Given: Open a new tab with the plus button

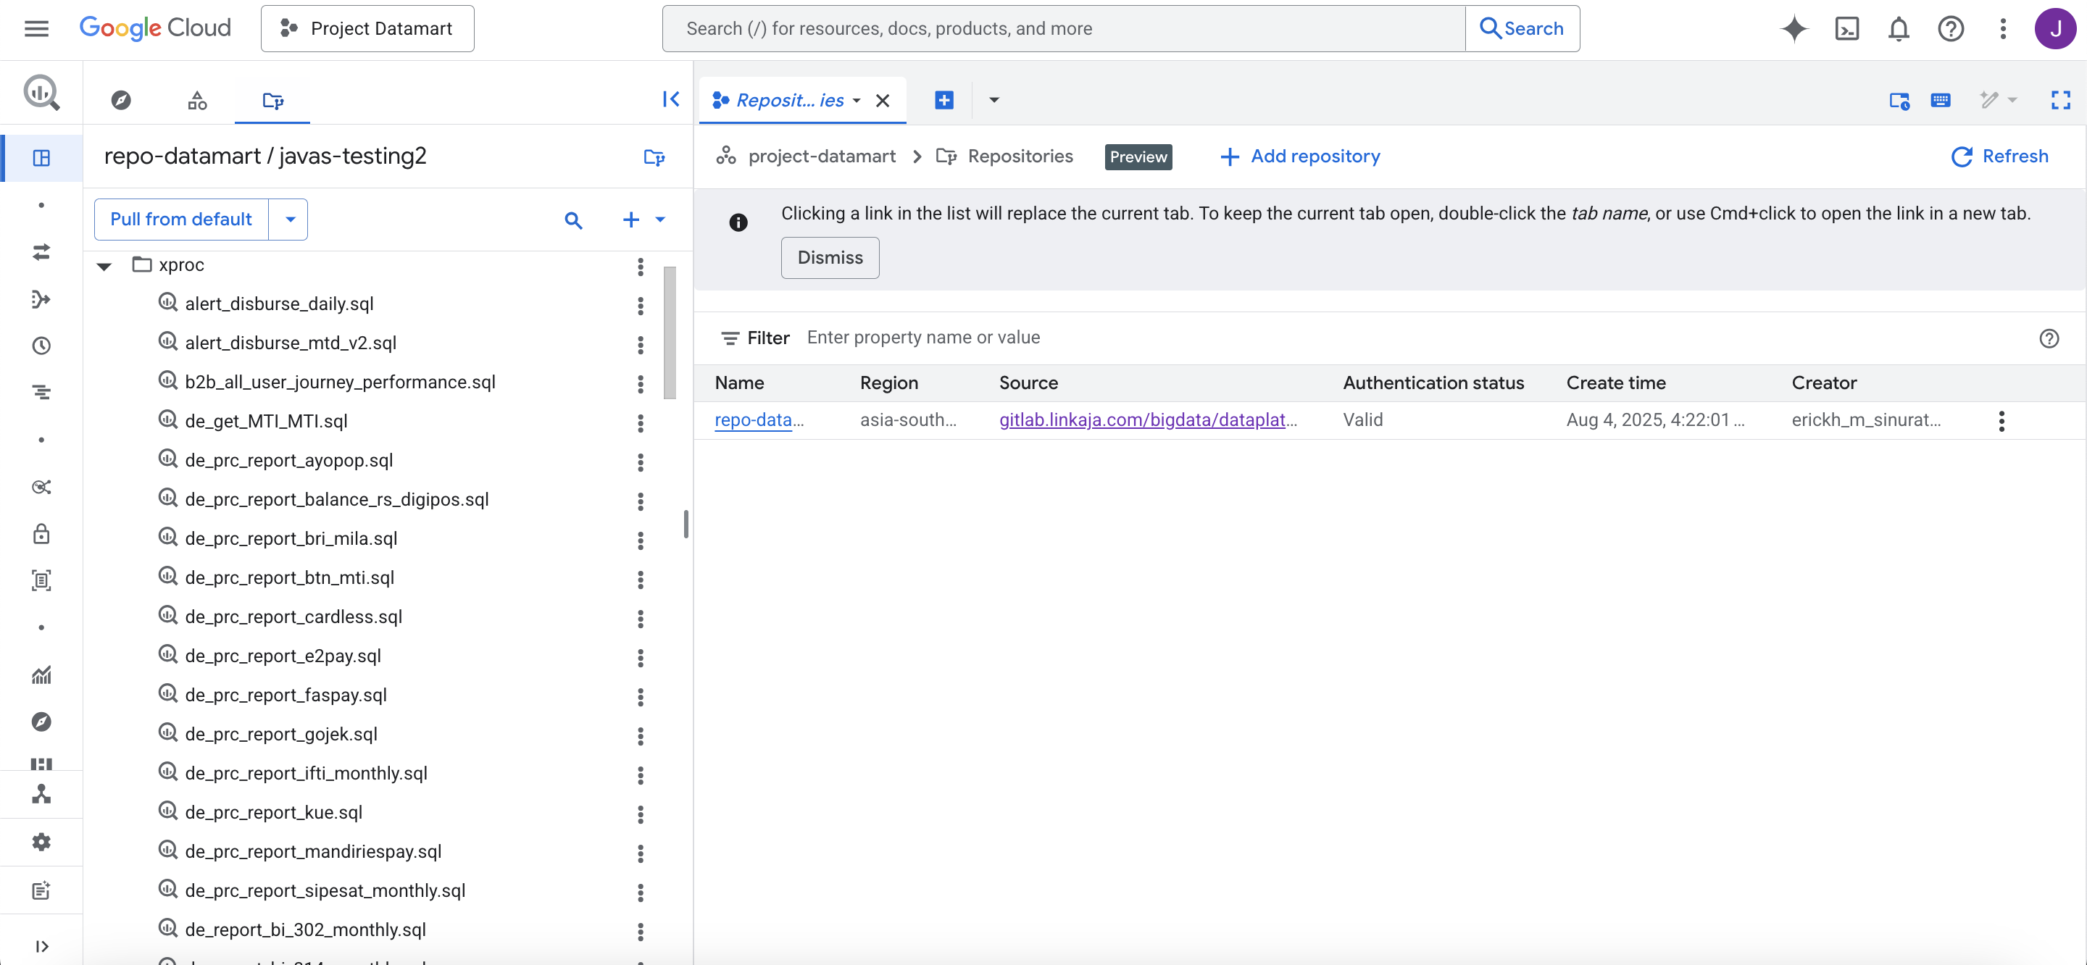Looking at the screenshot, I should (943, 100).
